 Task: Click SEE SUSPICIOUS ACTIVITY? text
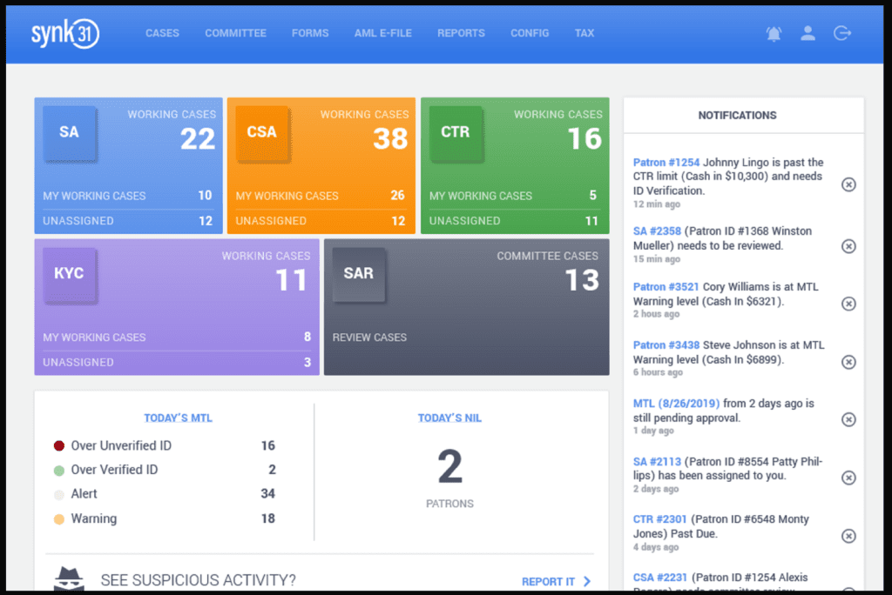(198, 580)
